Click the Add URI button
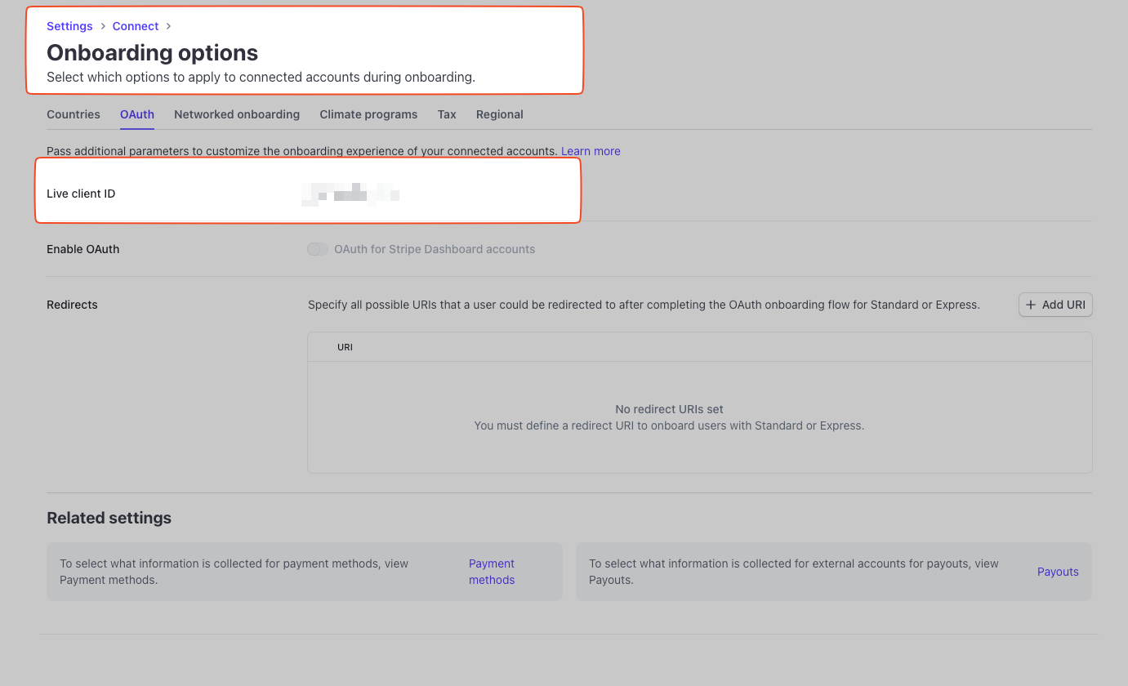The image size is (1128, 686). click(x=1055, y=305)
